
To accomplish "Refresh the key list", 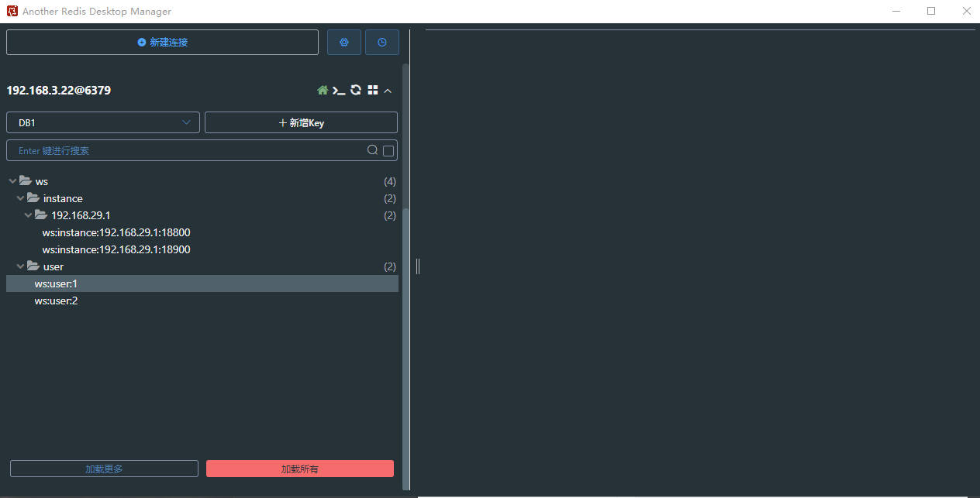I will click(356, 90).
